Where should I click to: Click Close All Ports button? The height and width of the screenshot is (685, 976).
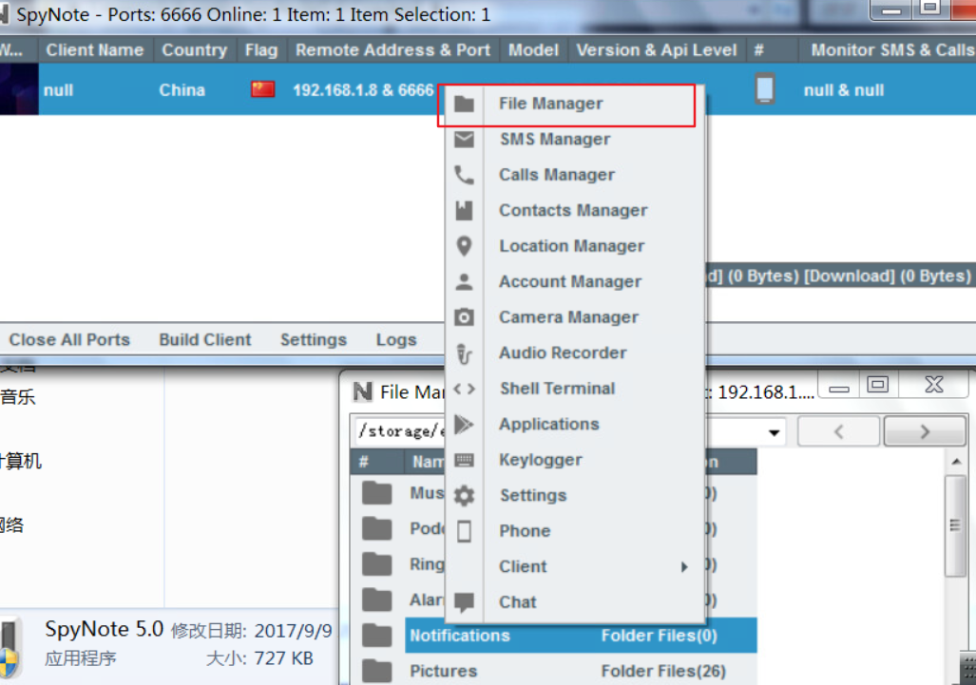point(69,340)
